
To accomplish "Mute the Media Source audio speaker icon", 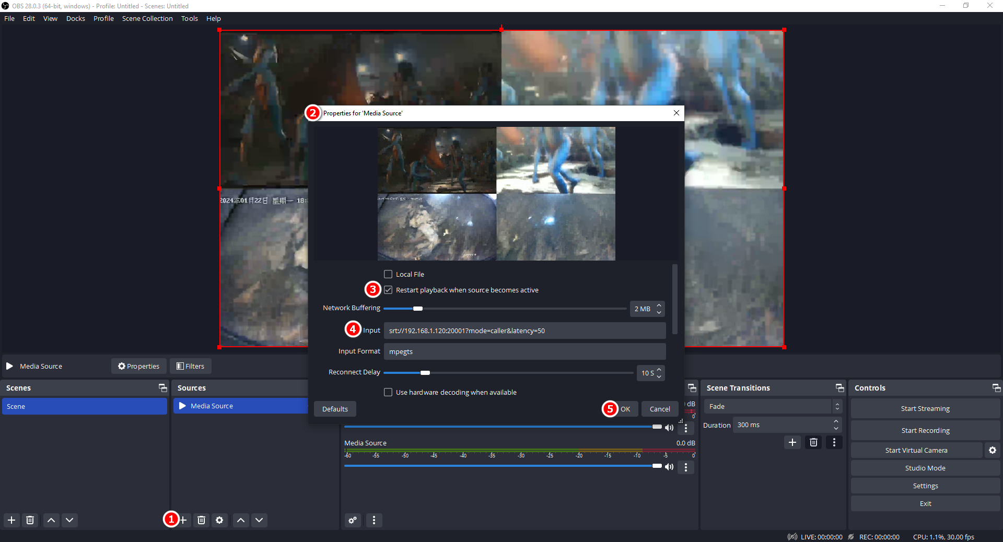I will tap(669, 467).
